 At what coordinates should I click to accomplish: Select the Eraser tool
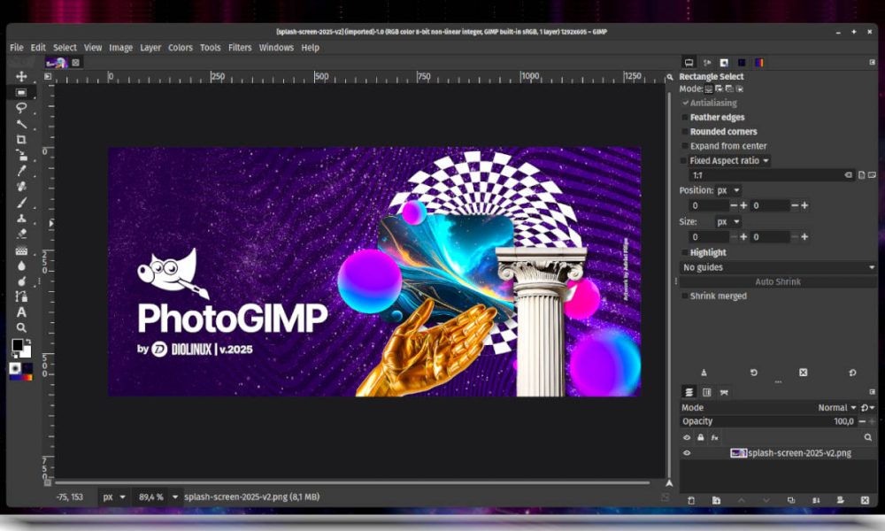21,234
